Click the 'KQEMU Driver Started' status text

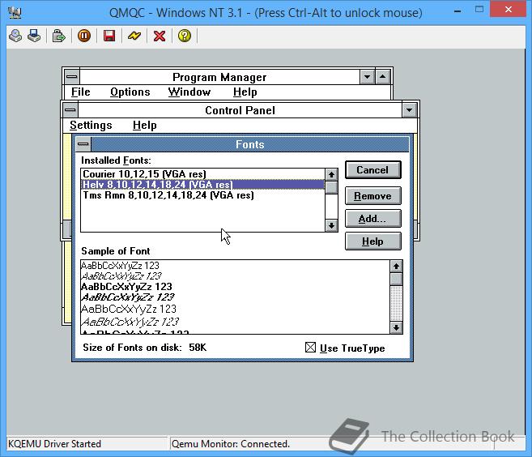[x=54, y=444]
